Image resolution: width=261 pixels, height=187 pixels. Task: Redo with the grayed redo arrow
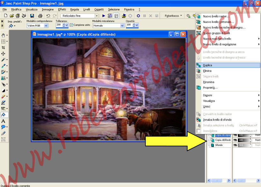(54, 16)
